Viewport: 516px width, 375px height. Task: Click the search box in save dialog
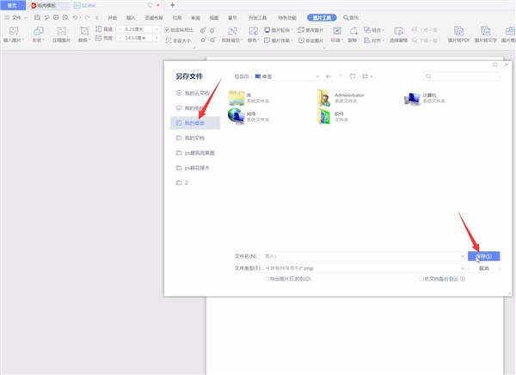pyautogui.click(x=461, y=77)
